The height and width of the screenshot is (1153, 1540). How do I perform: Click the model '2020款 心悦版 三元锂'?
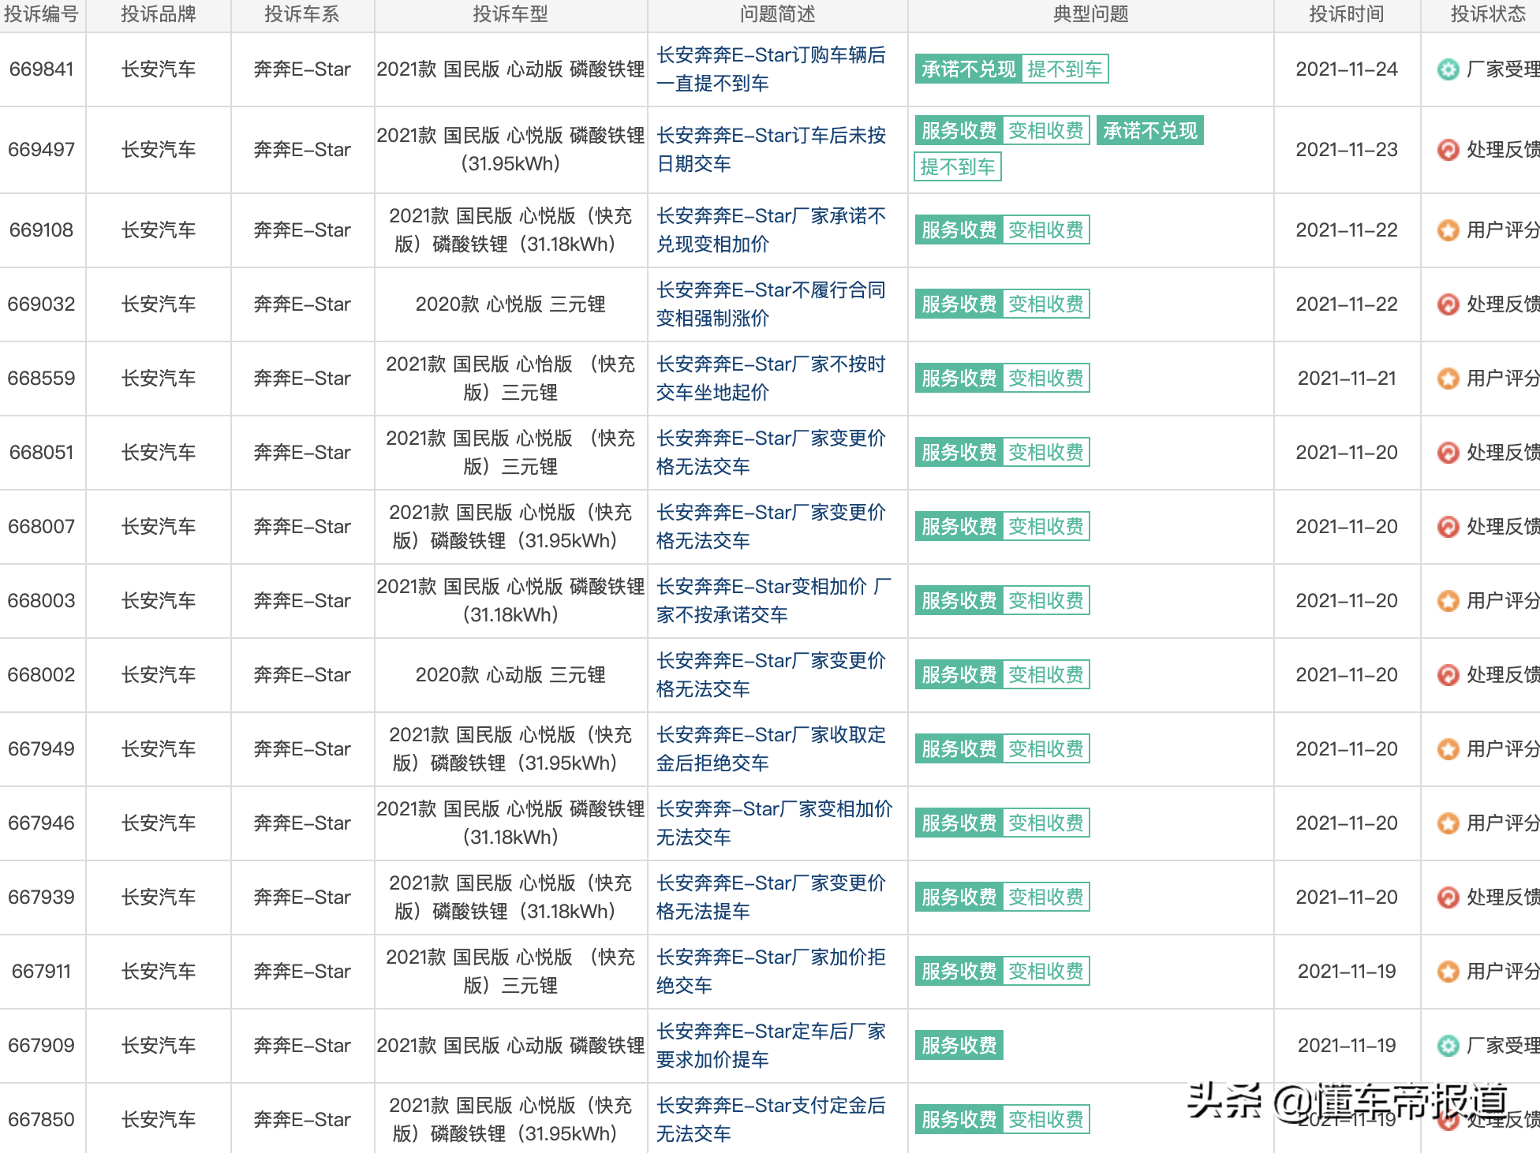tap(510, 304)
